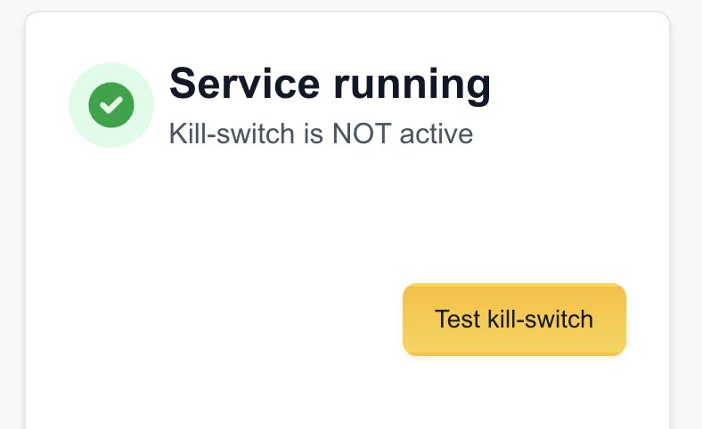This screenshot has height=429, width=702.
Task: Click the "Service running" heading
Action: 330,85
